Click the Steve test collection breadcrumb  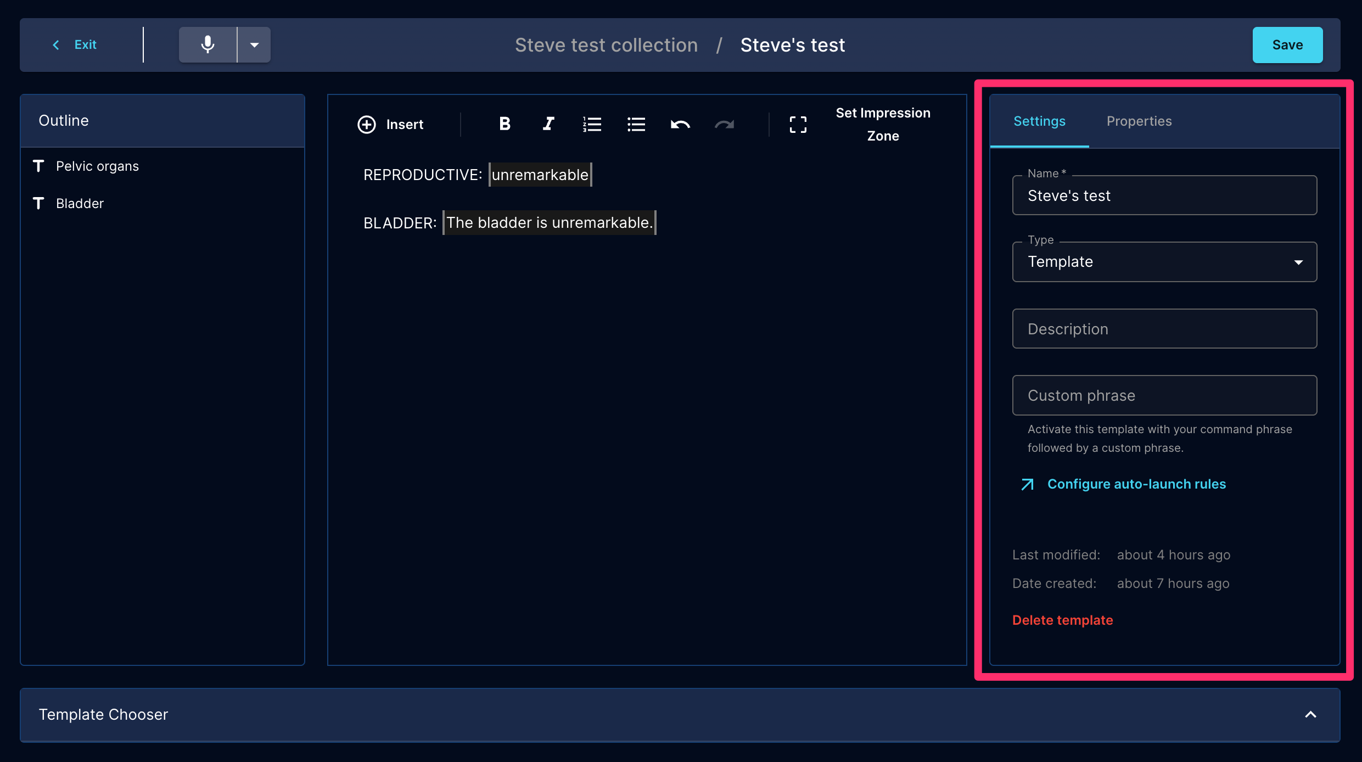click(x=606, y=45)
